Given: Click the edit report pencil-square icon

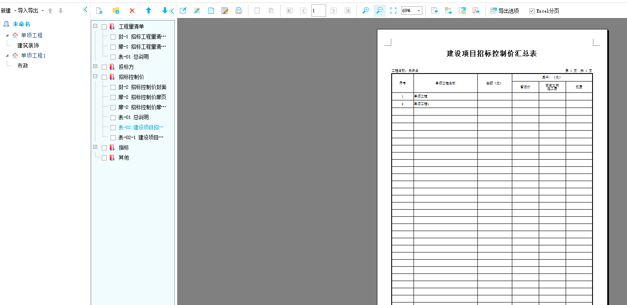Looking at the screenshot, I should click(x=183, y=11).
